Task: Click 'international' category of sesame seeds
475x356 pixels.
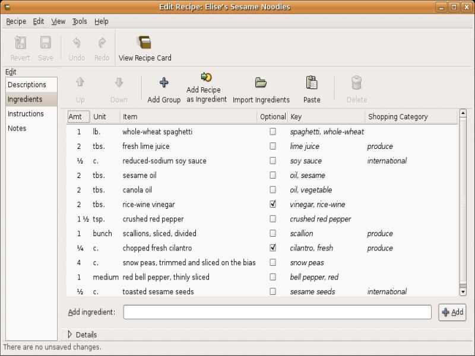Action: coord(387,291)
